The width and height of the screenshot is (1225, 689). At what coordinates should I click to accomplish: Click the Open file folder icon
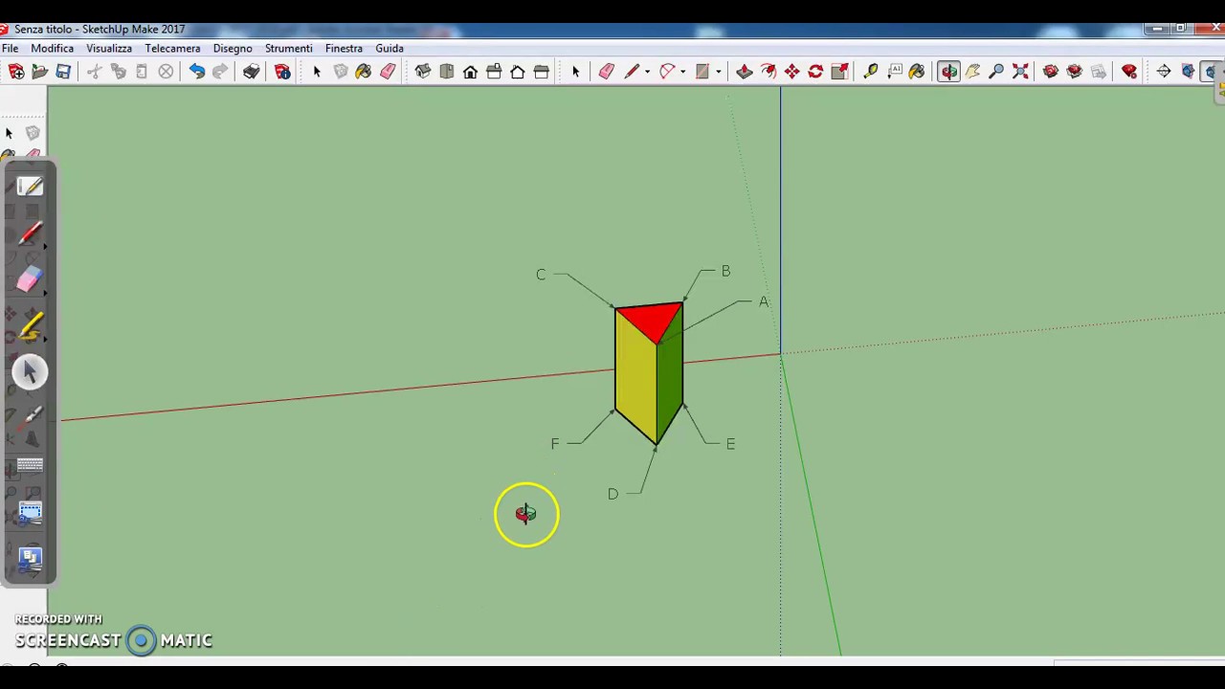[40, 72]
